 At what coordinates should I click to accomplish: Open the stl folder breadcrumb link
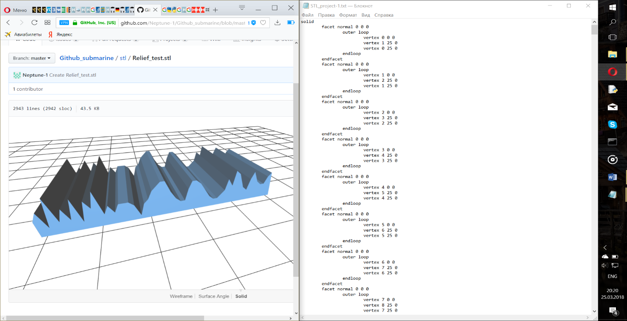(x=123, y=58)
